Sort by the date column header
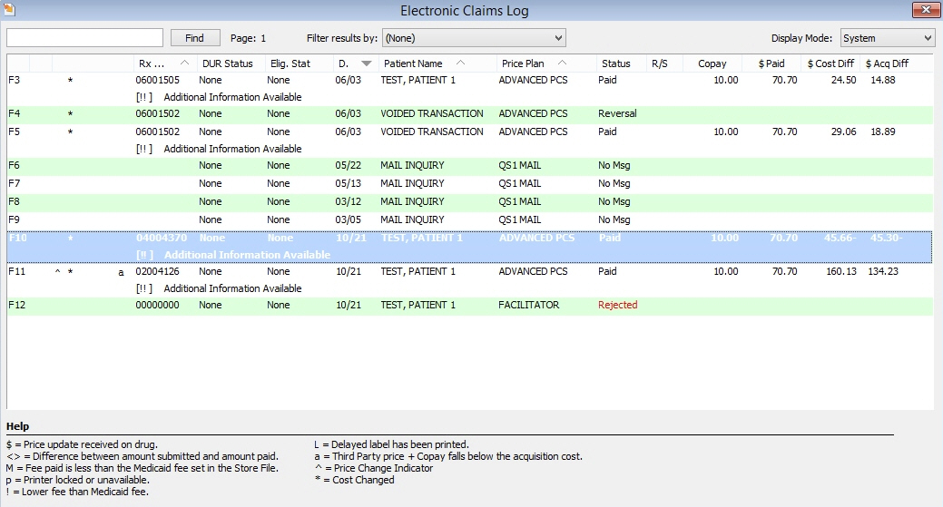Screen dimensions: 943x507 click(355, 63)
